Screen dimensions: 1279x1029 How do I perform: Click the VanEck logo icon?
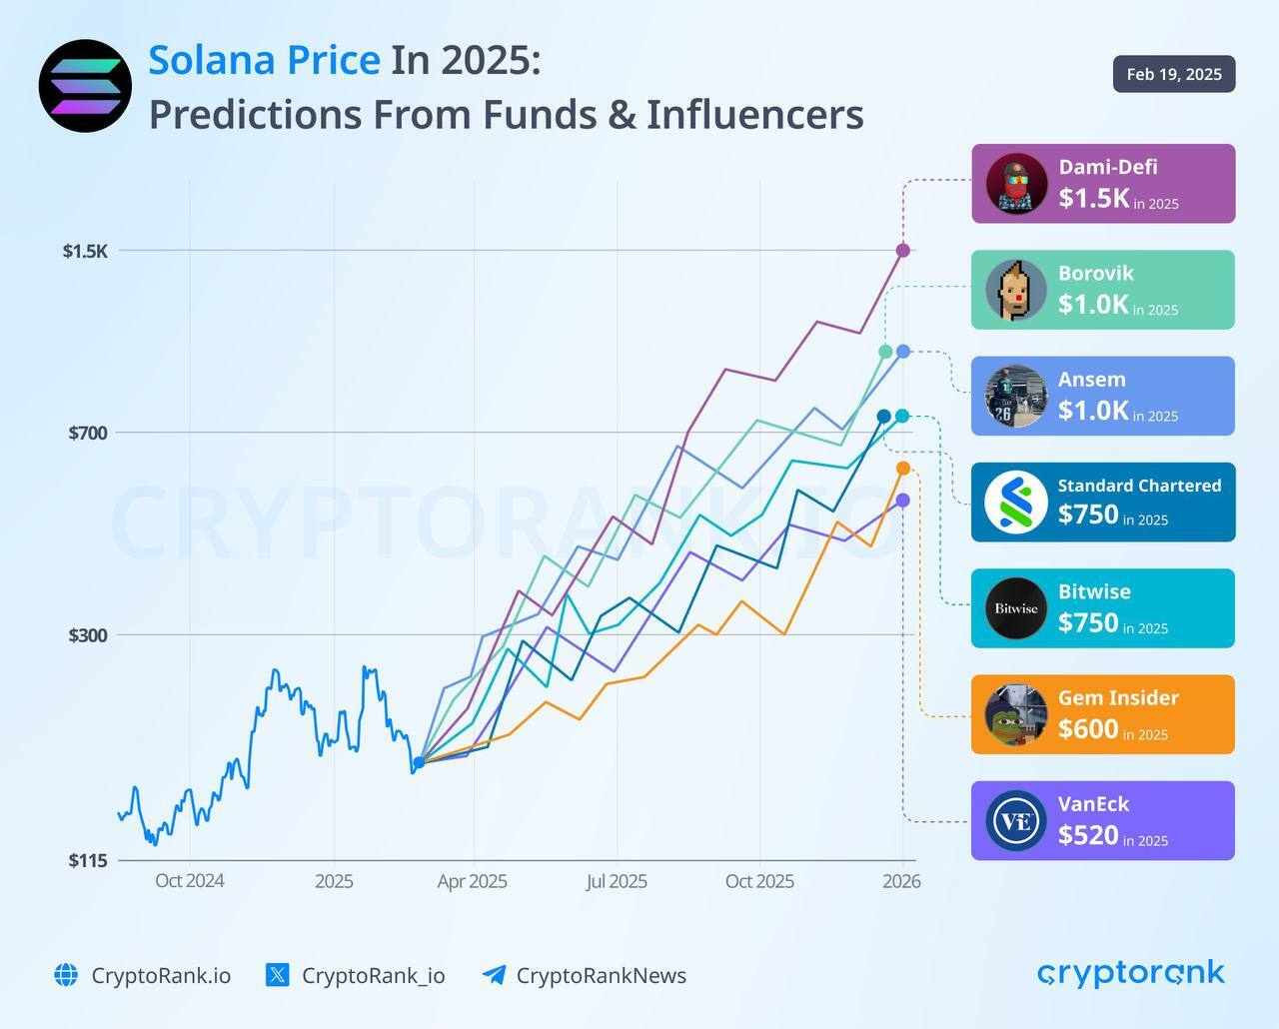click(1016, 821)
